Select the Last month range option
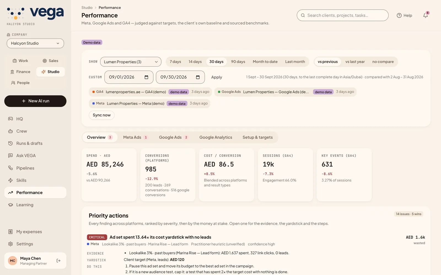The width and height of the screenshot is (441, 275). point(295,62)
